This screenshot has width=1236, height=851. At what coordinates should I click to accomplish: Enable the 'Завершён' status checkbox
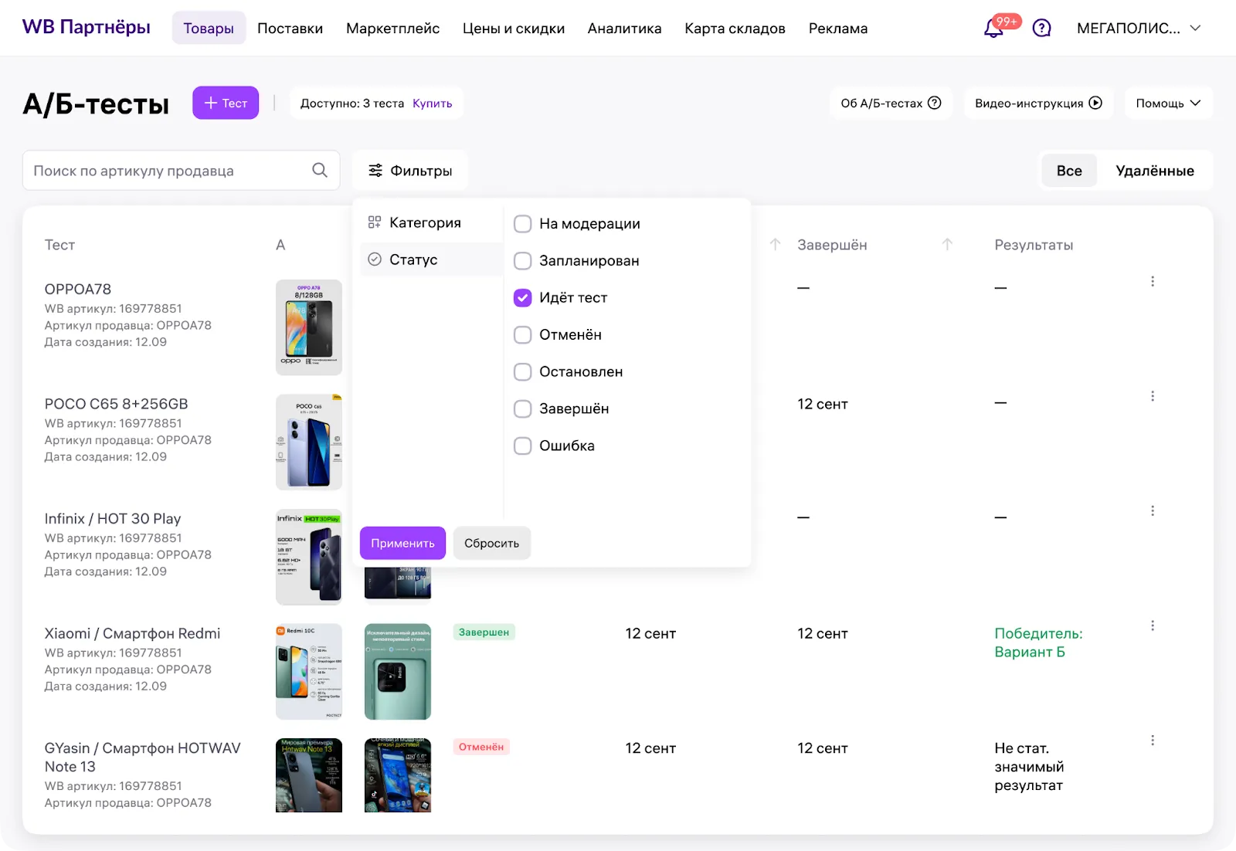pos(523,409)
